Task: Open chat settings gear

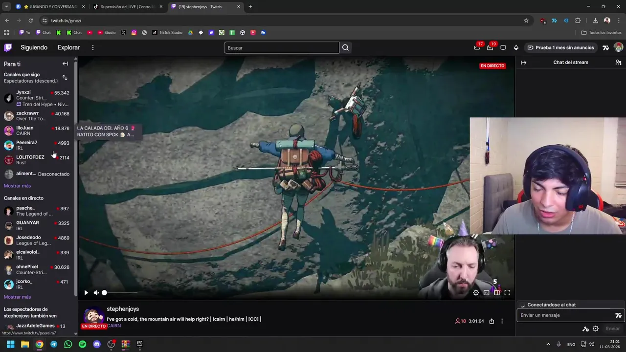Action: pos(596,329)
